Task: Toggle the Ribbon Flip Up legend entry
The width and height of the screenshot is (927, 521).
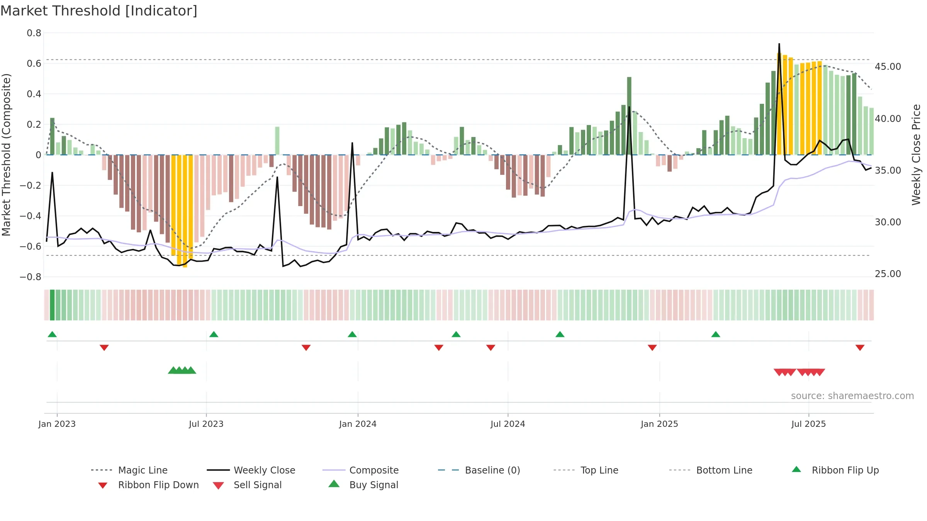Action: pyautogui.click(x=835, y=470)
